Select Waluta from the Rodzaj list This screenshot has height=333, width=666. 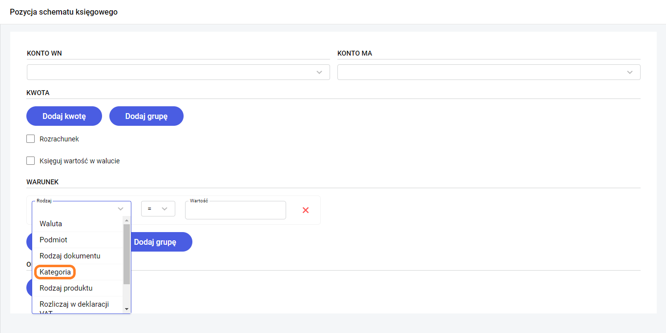pyautogui.click(x=51, y=224)
